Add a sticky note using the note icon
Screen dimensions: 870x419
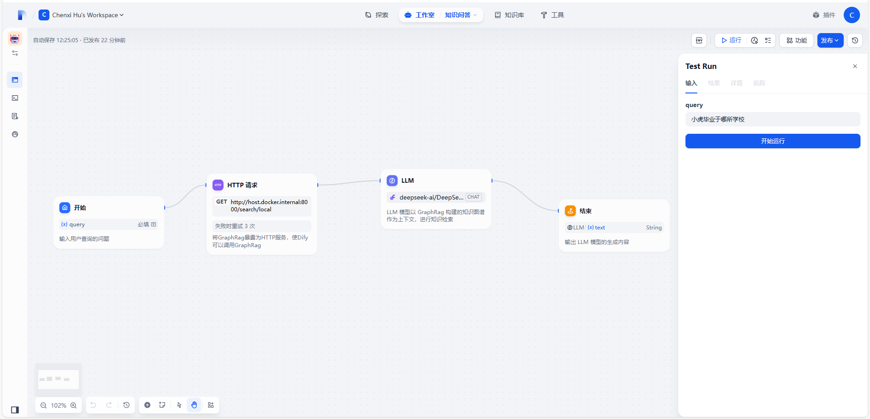pyautogui.click(x=162, y=405)
